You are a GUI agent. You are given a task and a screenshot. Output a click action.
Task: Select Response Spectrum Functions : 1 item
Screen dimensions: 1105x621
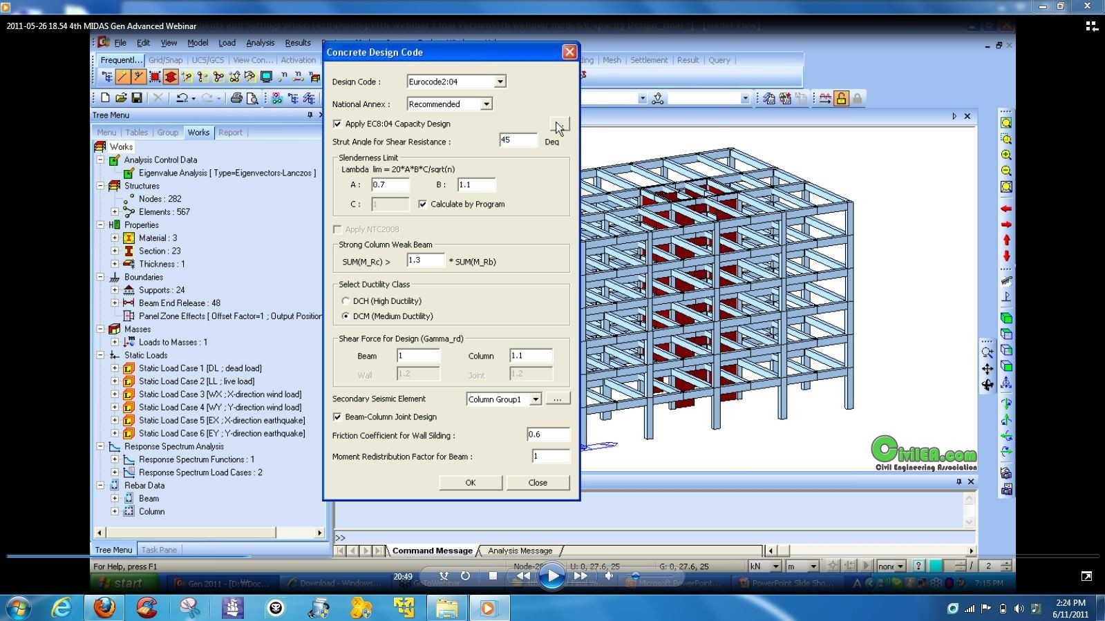pyautogui.click(x=196, y=459)
